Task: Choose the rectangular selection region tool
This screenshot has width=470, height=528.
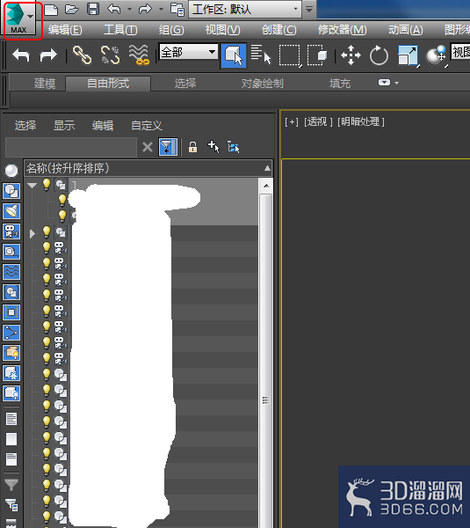Action: pyautogui.click(x=289, y=55)
